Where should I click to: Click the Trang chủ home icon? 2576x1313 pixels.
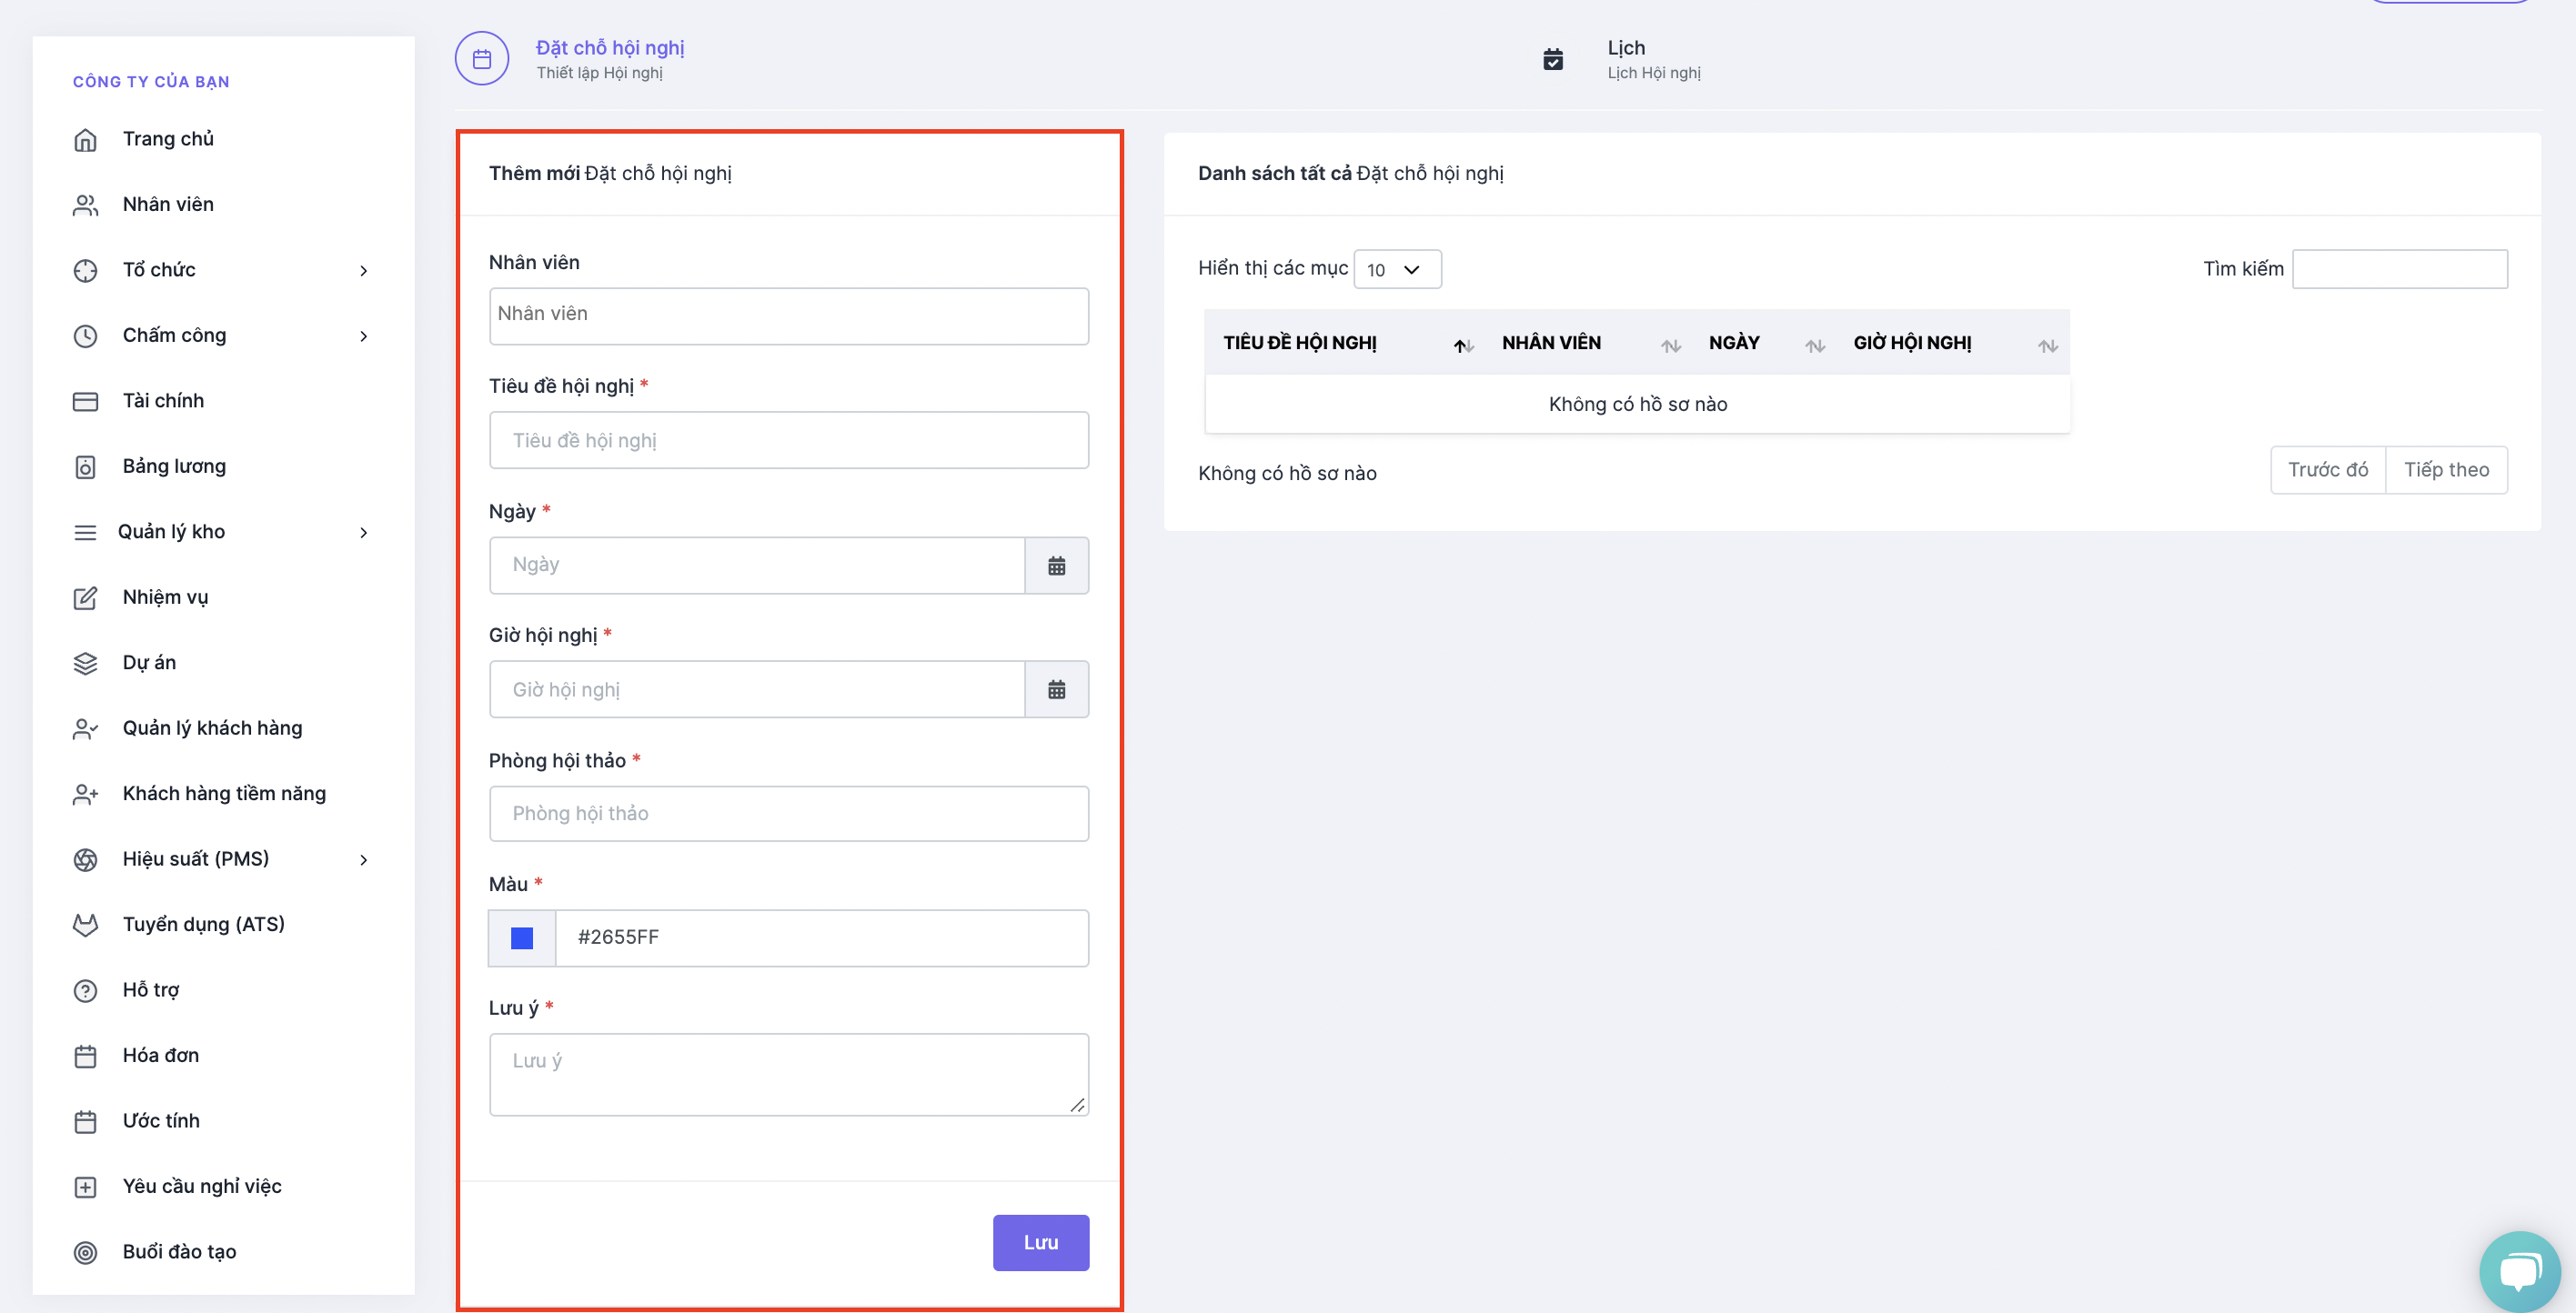(85, 140)
